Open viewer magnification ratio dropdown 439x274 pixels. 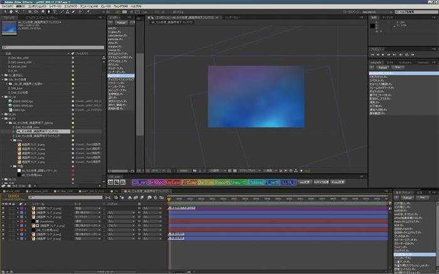pos(157,171)
